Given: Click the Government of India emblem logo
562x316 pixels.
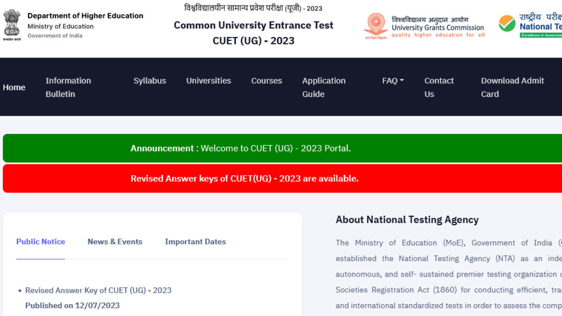Looking at the screenshot, I should 12,25.
